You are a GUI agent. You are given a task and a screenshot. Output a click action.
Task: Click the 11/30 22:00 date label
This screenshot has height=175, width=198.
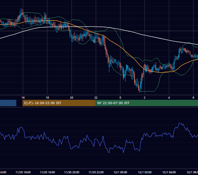click(96, 172)
